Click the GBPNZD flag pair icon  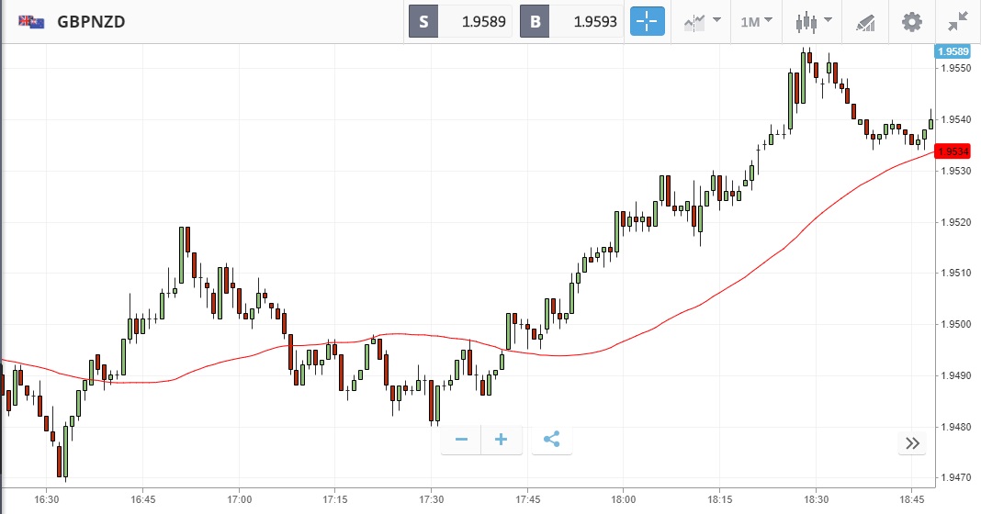31,21
